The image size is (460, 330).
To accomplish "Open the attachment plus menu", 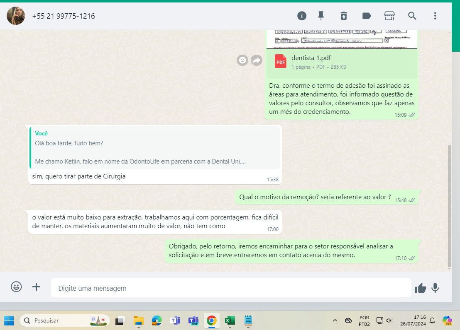I will coord(37,287).
